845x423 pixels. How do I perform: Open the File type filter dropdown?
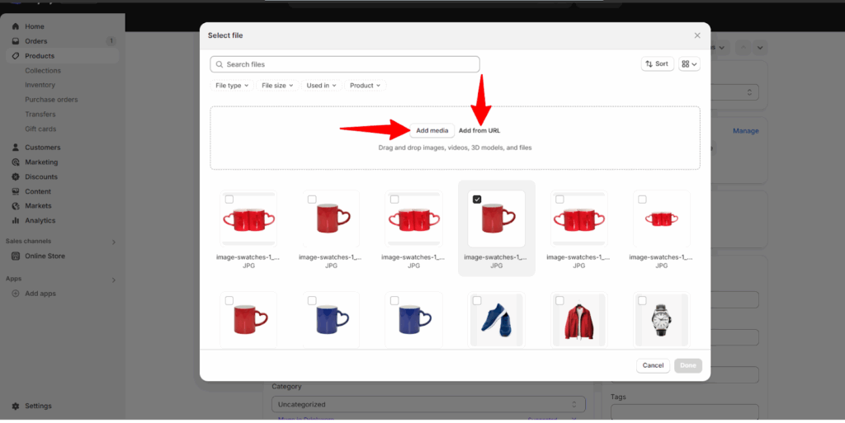coord(232,85)
